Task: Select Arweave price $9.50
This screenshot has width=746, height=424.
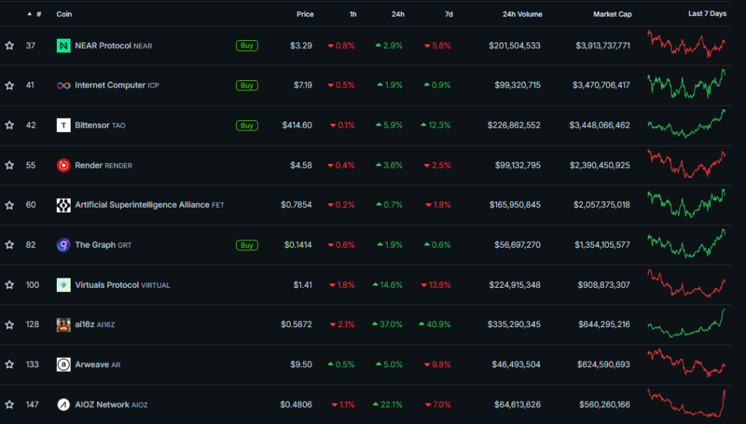Action: tap(301, 364)
